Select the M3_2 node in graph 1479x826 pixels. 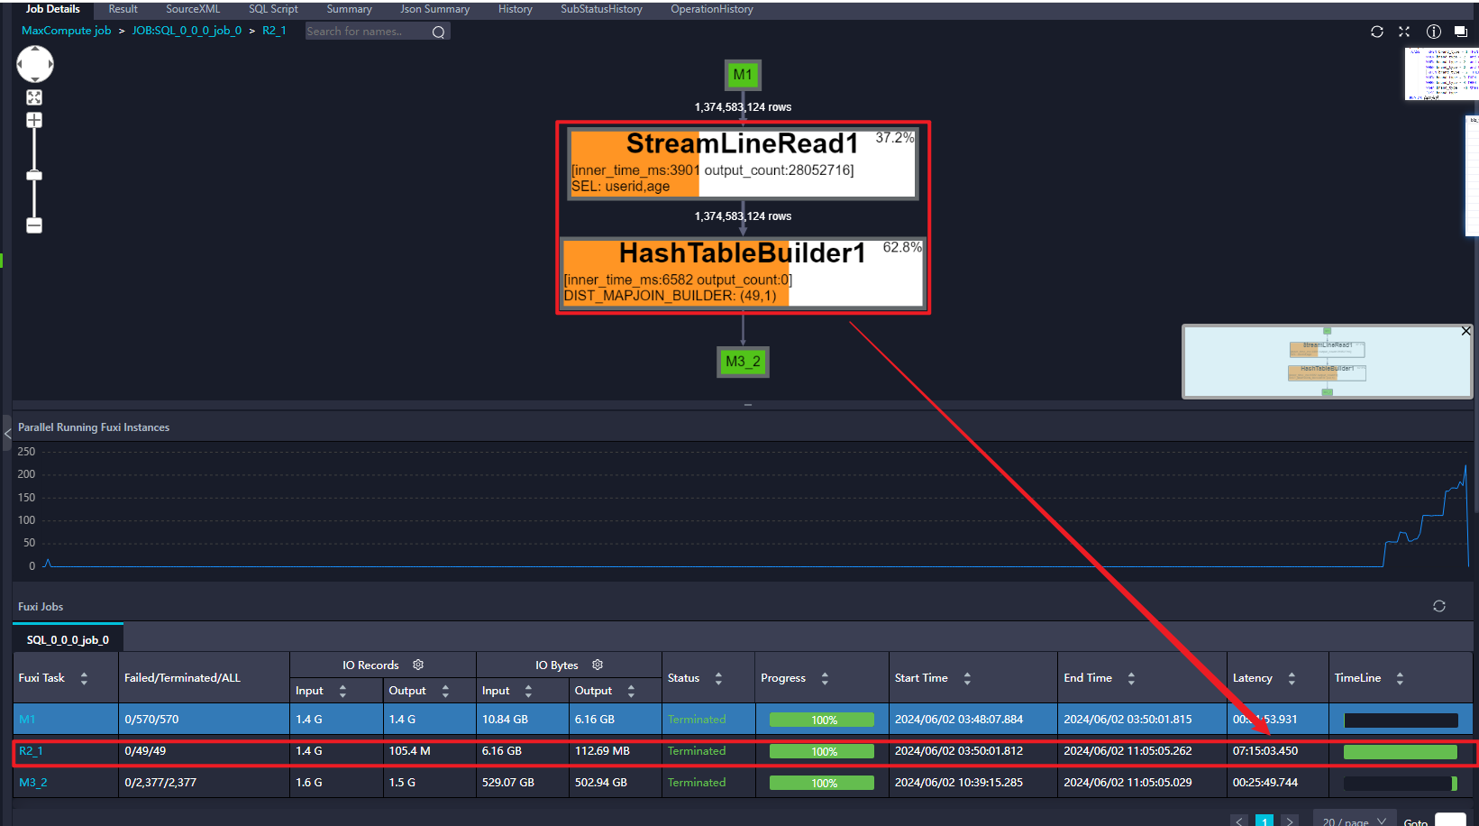point(743,362)
